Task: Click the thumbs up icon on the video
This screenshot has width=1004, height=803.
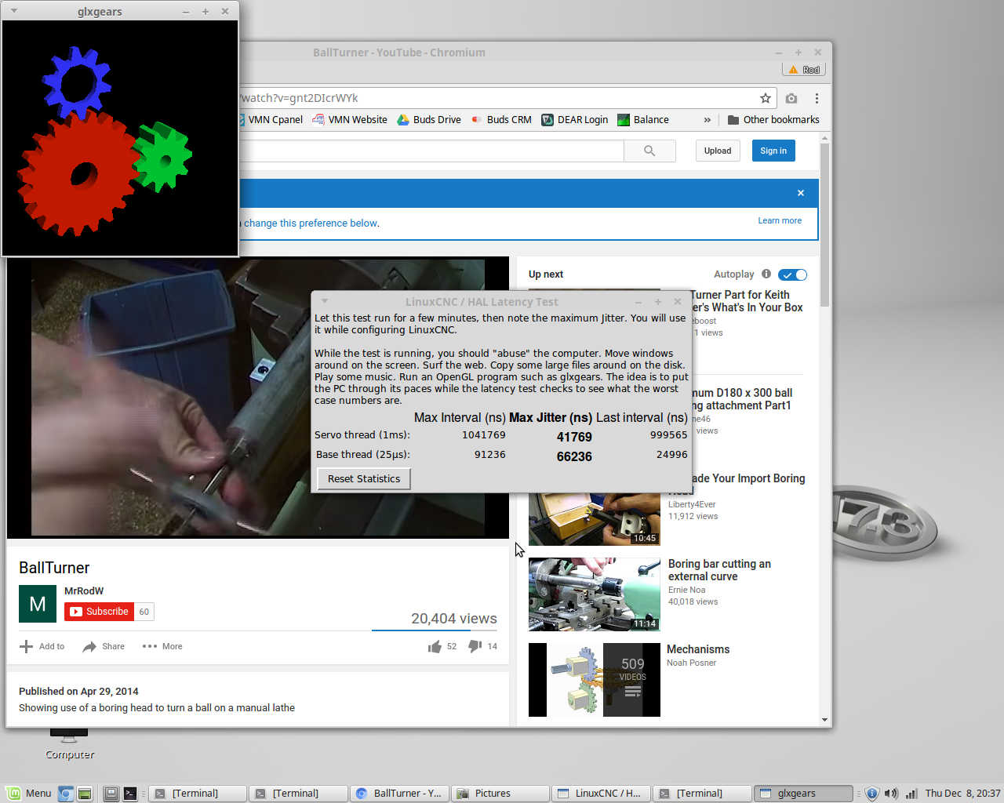Action: tap(435, 645)
